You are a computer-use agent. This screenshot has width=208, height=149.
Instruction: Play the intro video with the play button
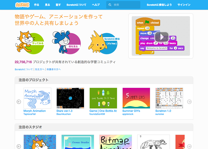pyautogui.click(x=162, y=37)
